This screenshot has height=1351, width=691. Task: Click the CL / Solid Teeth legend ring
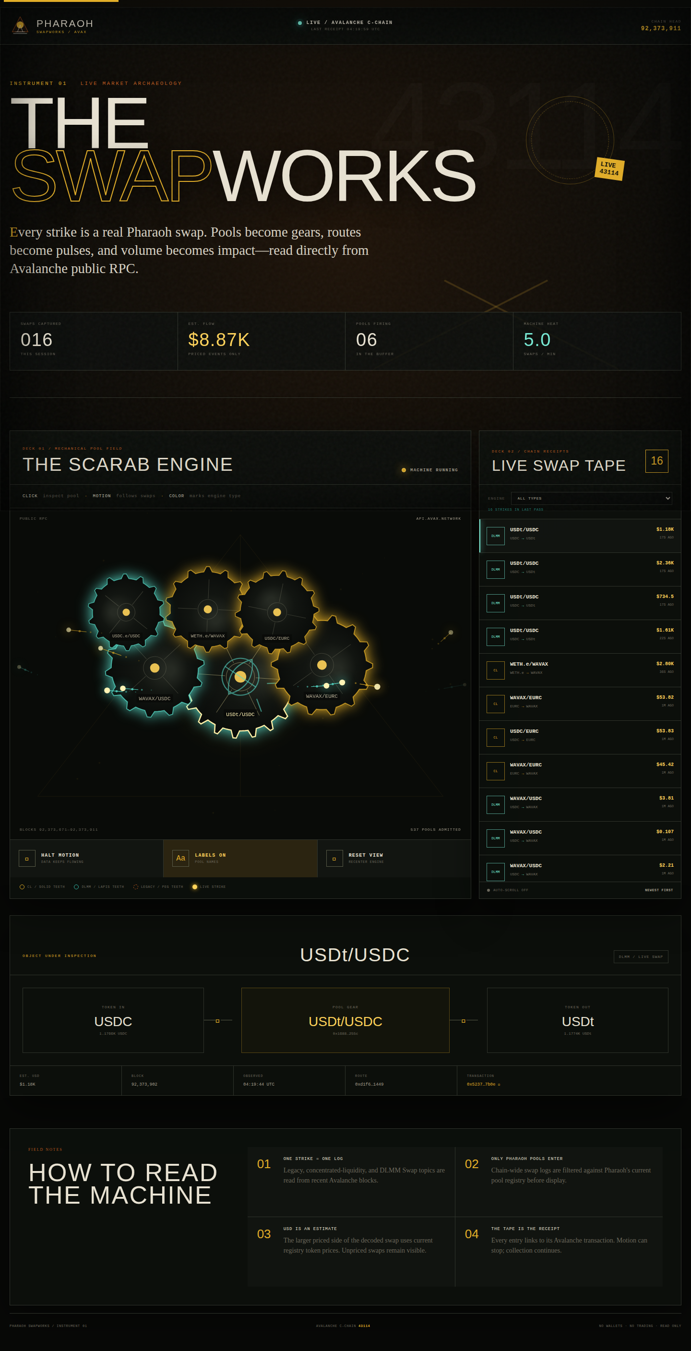click(22, 887)
